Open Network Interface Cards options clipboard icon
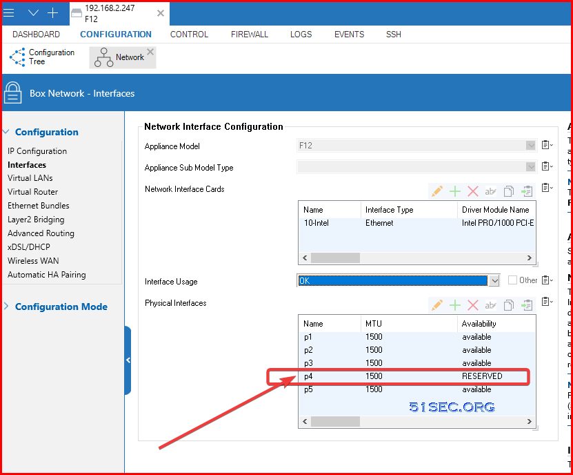 (547, 188)
